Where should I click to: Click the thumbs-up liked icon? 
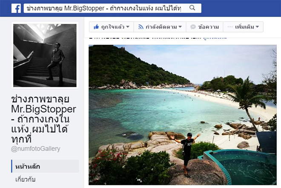pyautogui.click(x=96, y=27)
